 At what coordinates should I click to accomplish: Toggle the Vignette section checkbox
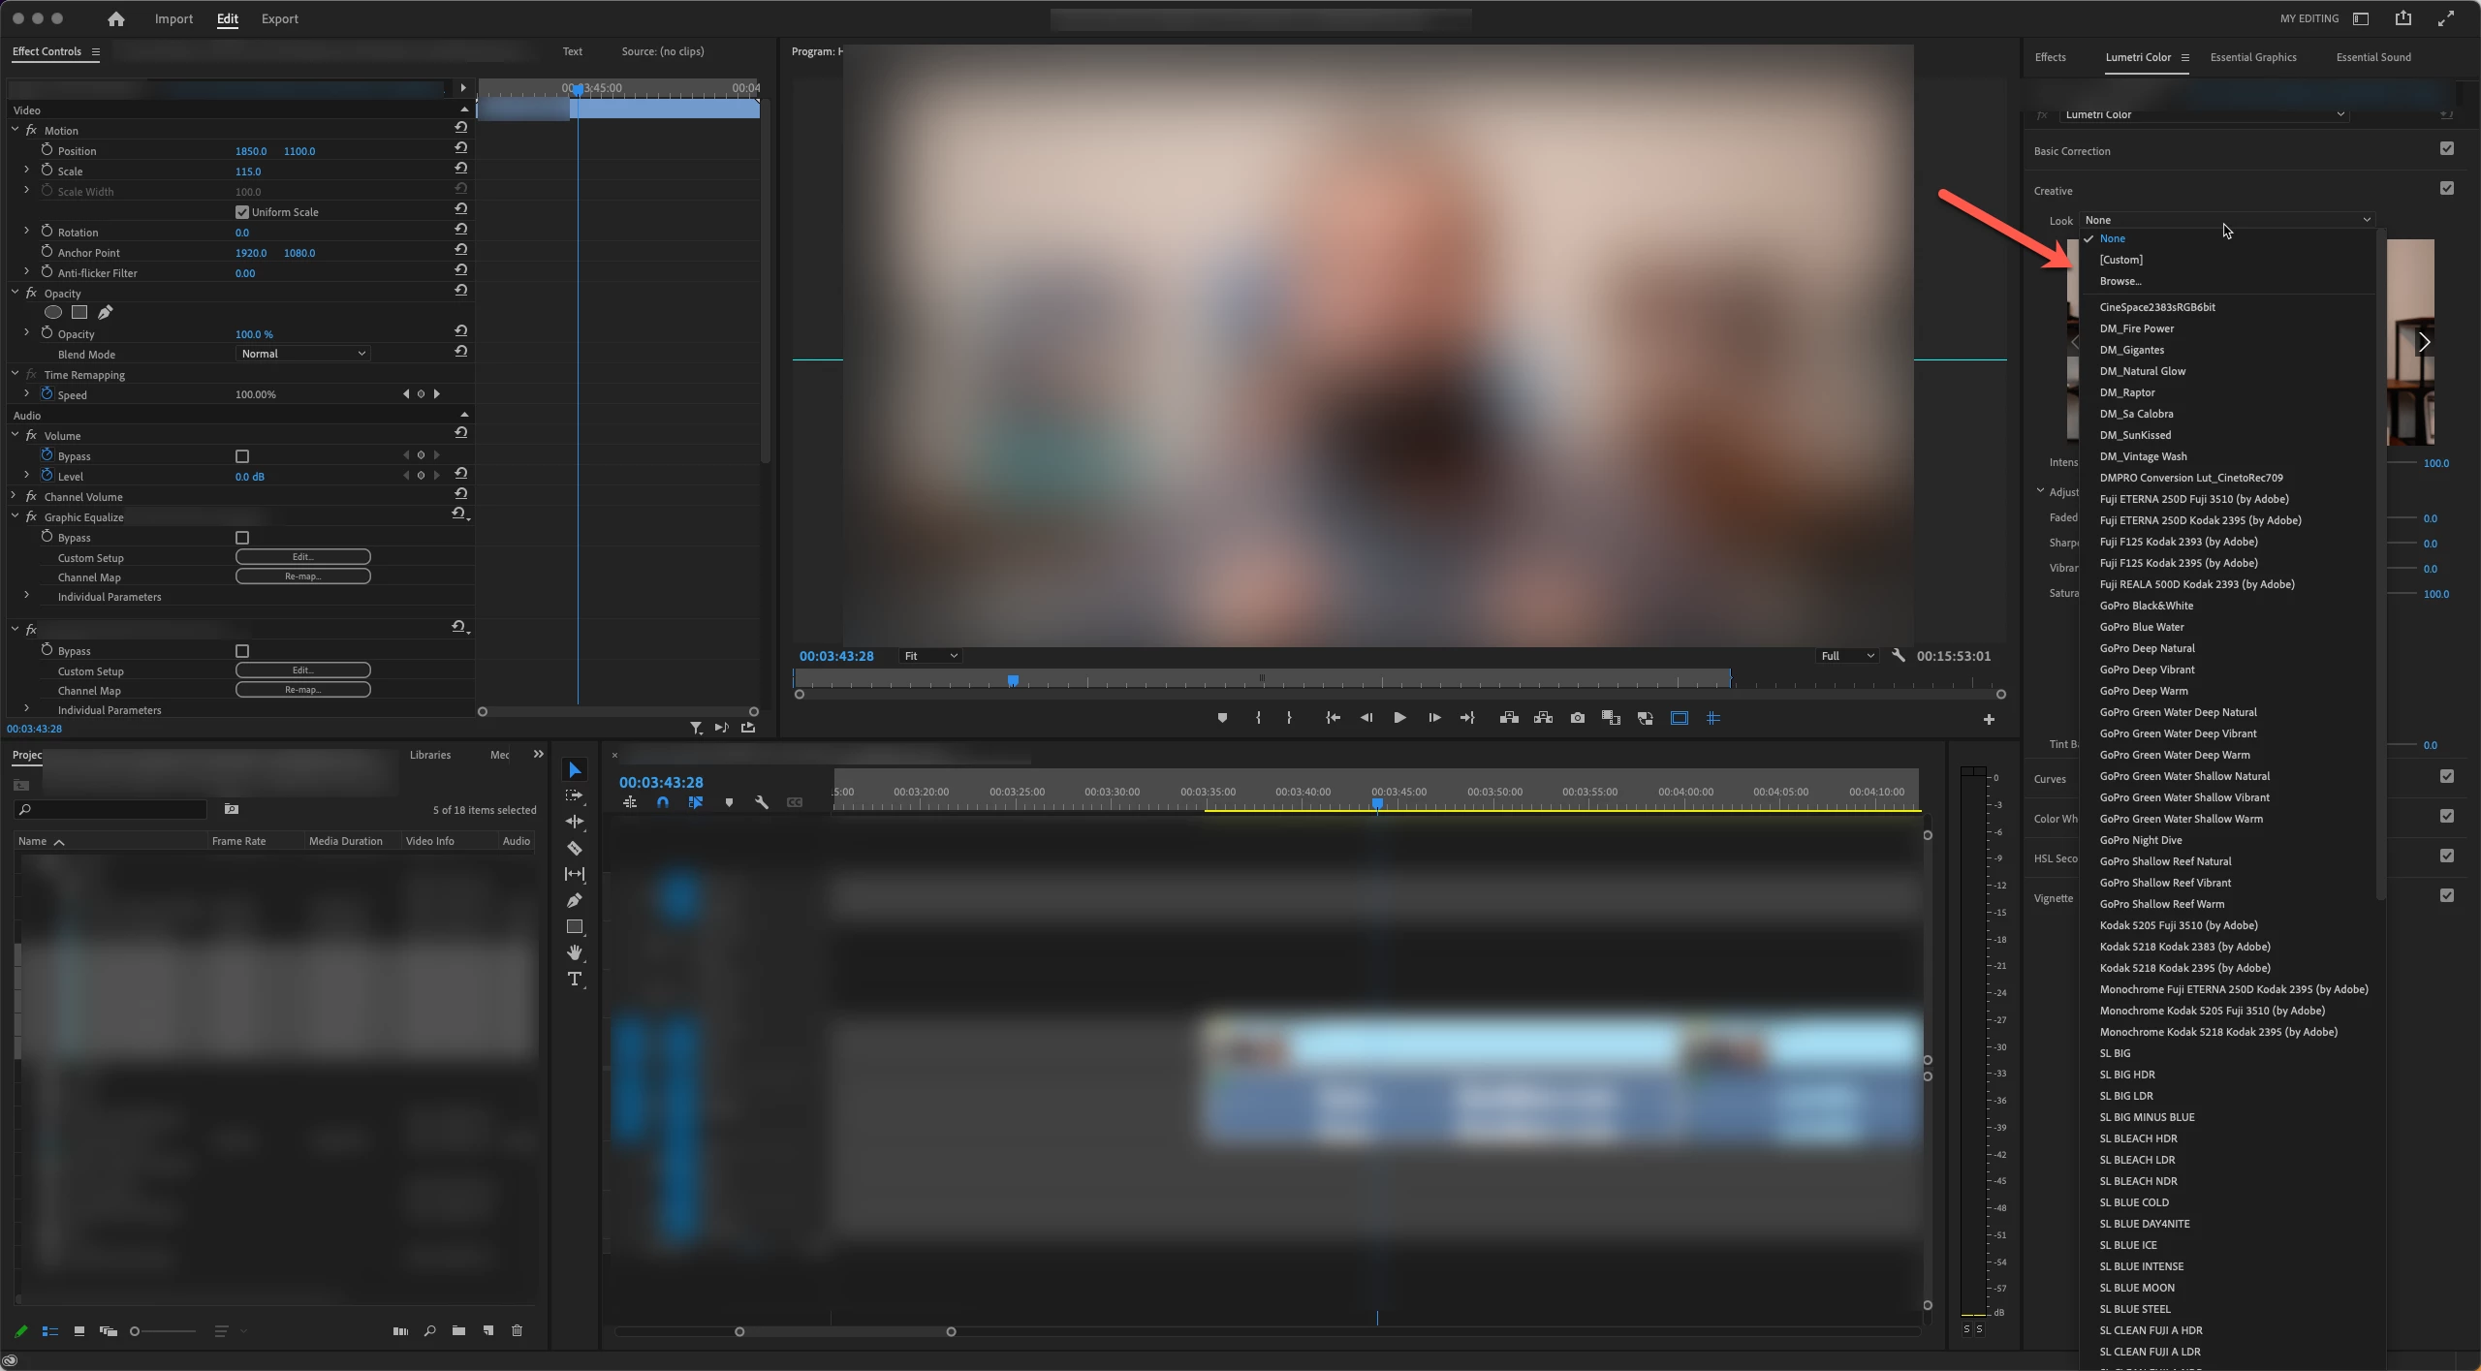[x=2446, y=896]
